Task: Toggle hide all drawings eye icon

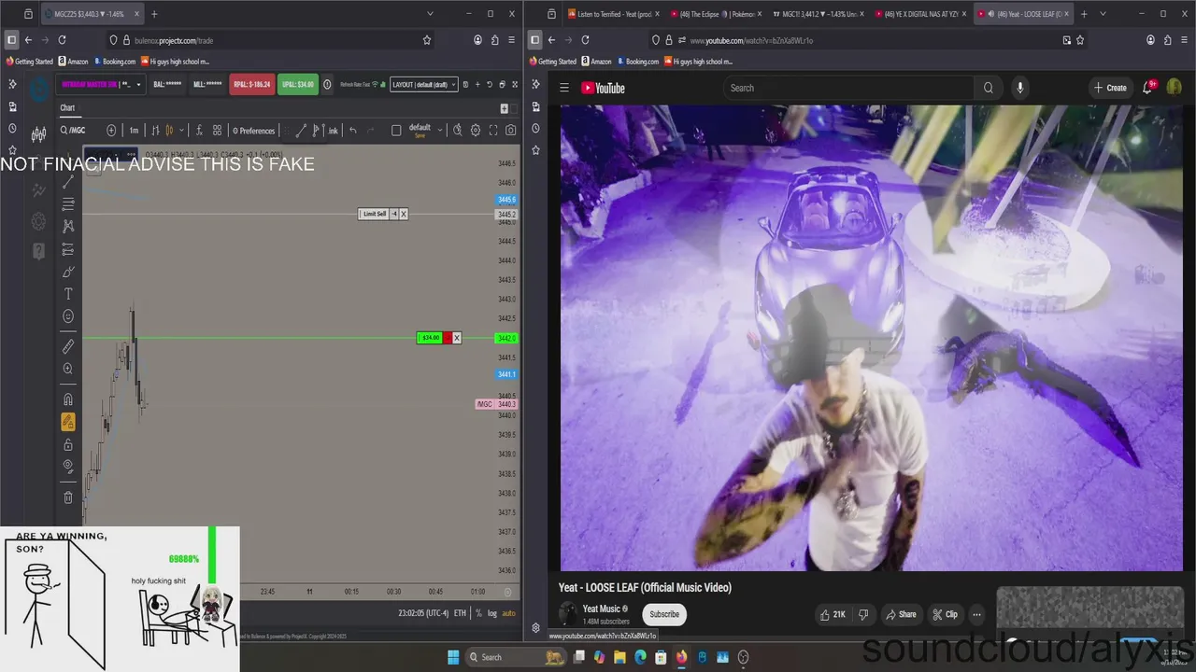Action: tap(68, 467)
